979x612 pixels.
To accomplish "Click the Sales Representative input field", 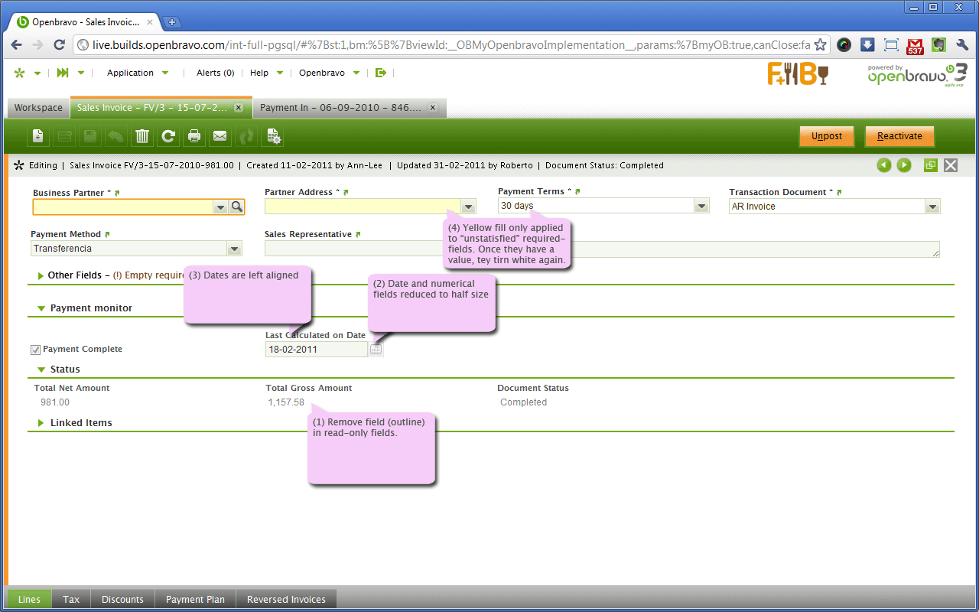I will click(x=352, y=249).
